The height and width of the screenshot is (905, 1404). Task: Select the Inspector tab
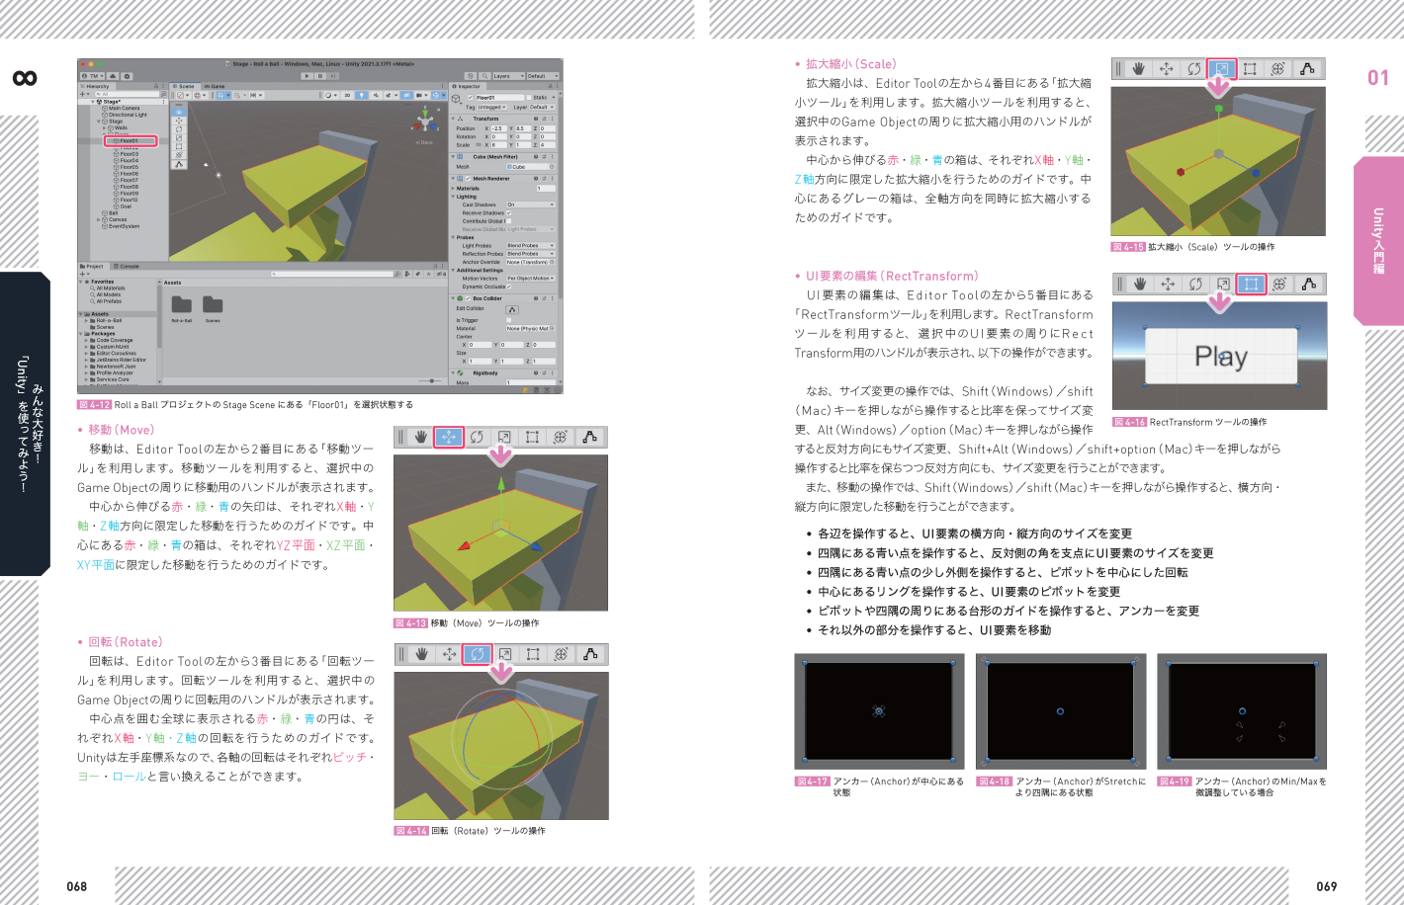pyautogui.click(x=468, y=86)
